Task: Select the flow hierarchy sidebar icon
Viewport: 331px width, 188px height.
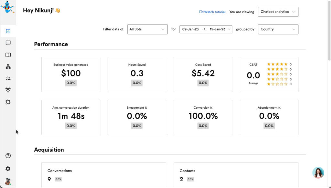Action: coord(8,67)
